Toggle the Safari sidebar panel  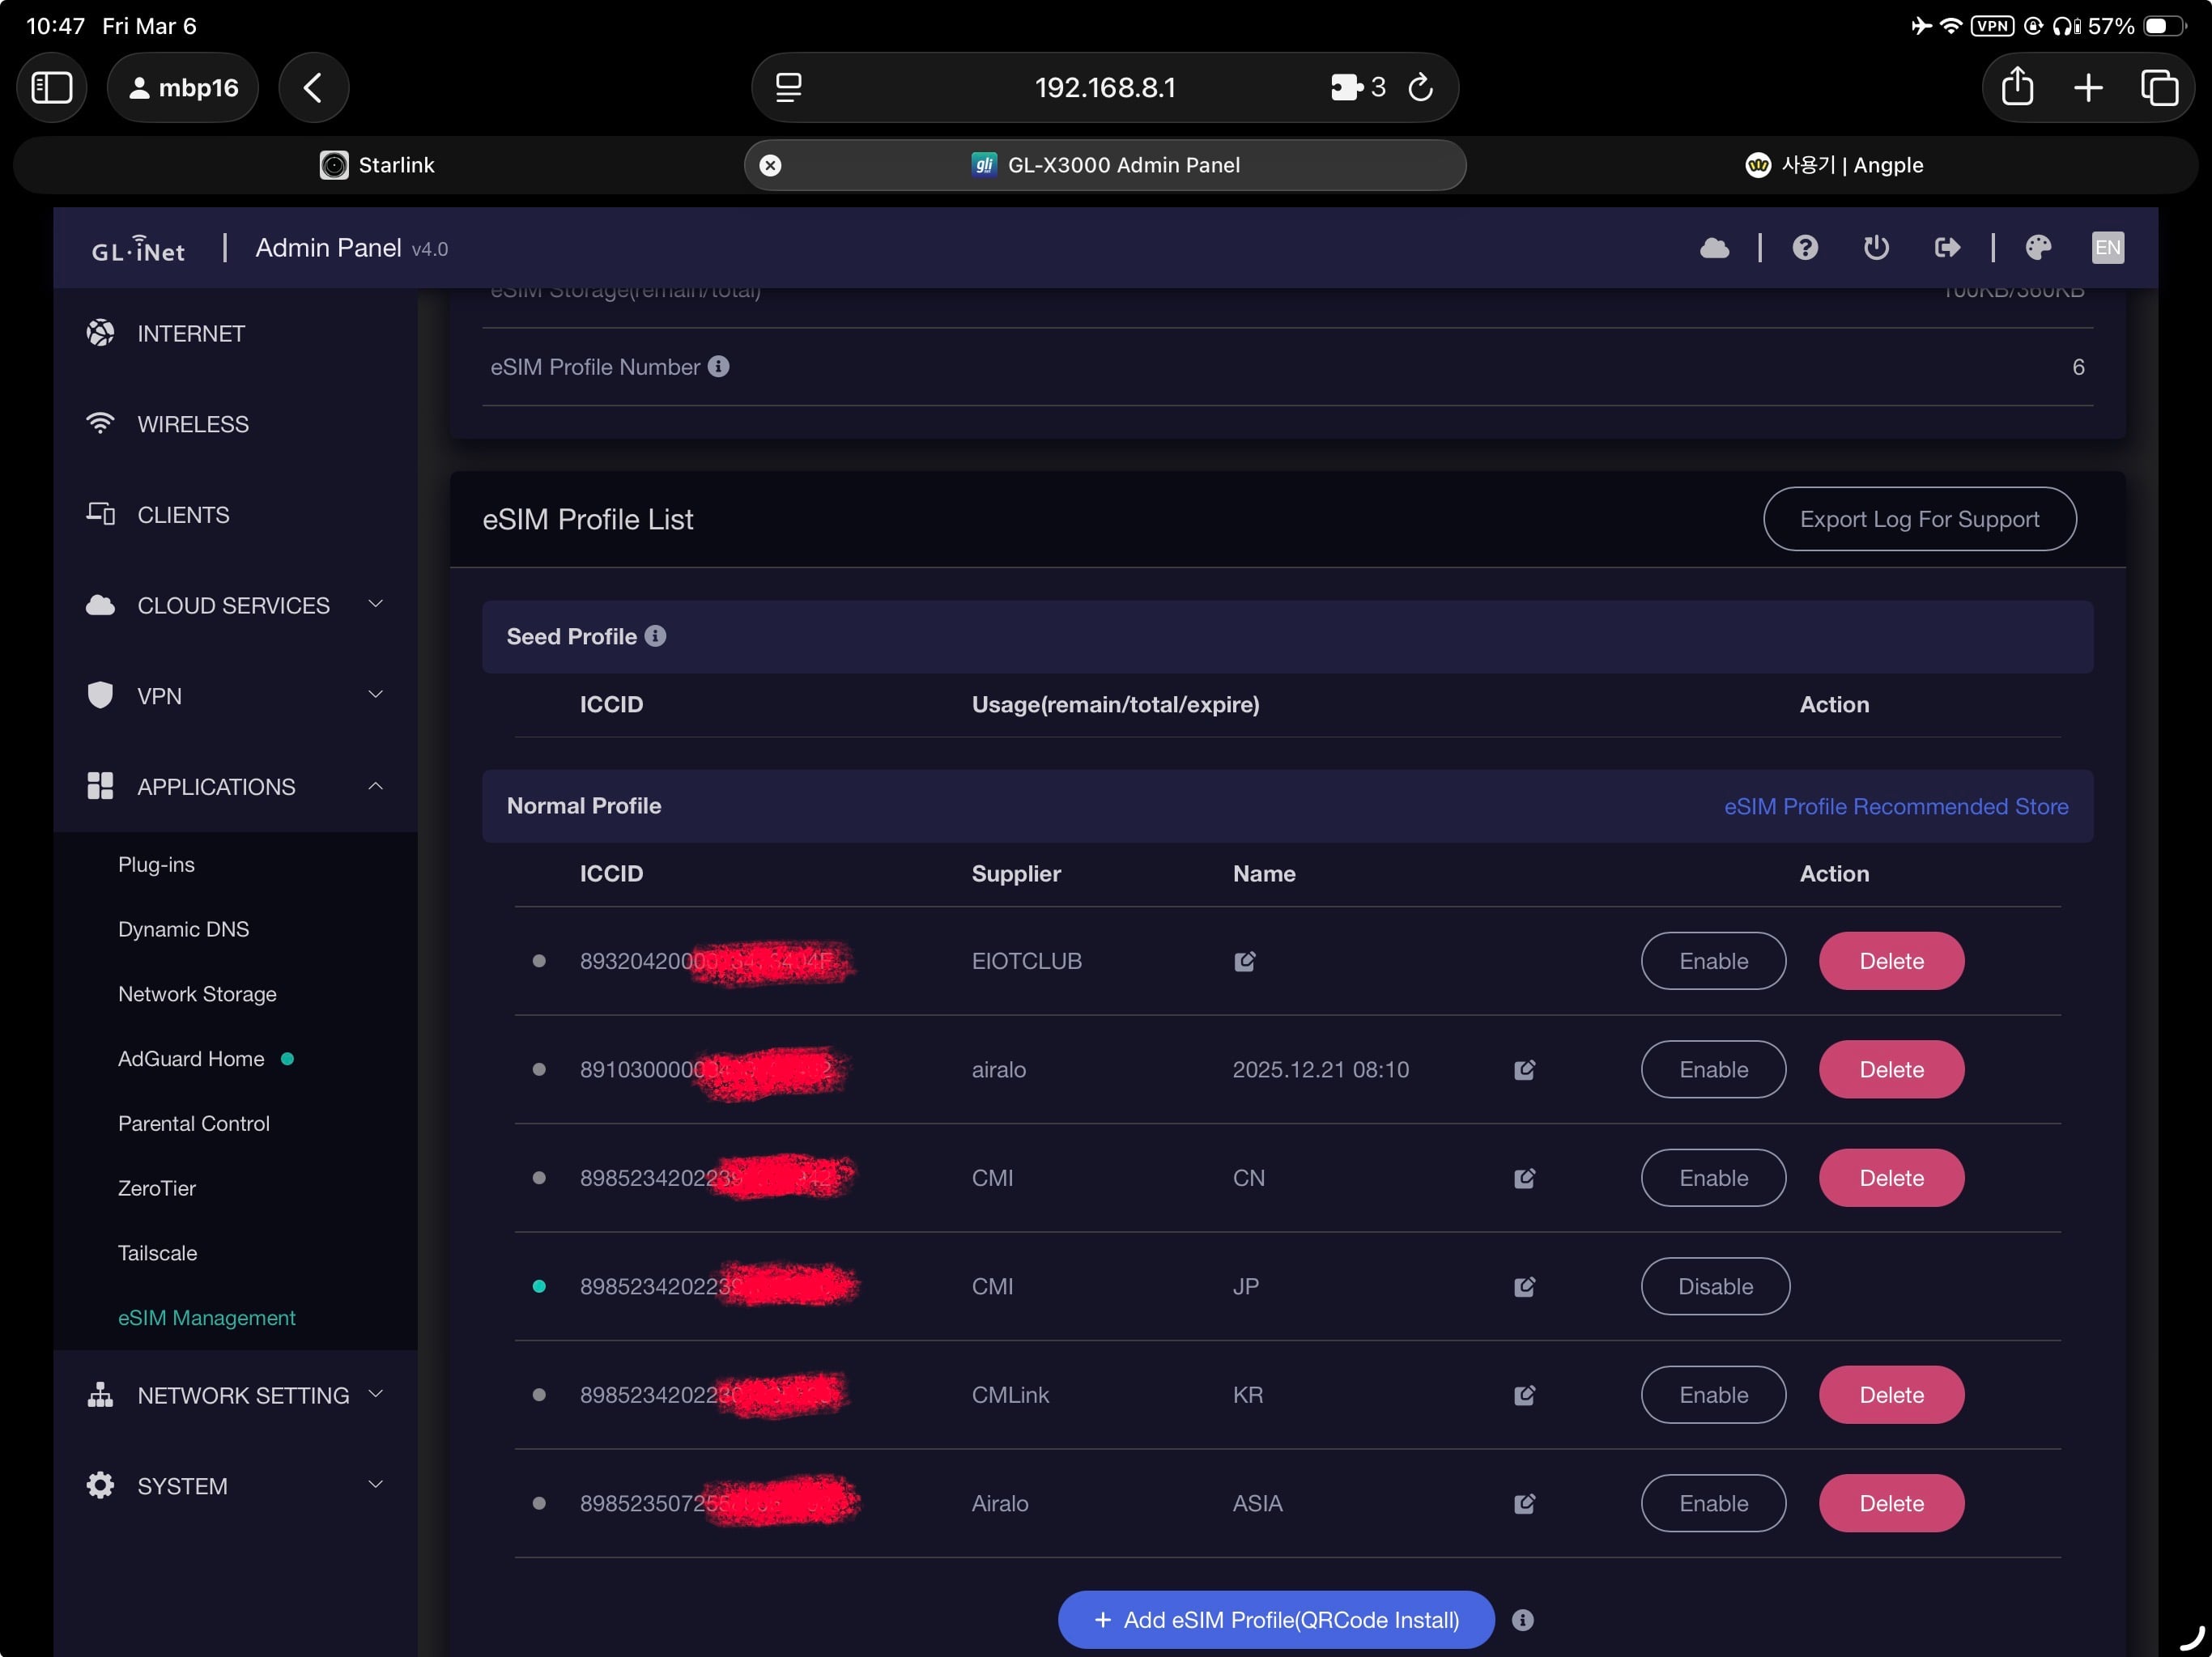tap(52, 88)
